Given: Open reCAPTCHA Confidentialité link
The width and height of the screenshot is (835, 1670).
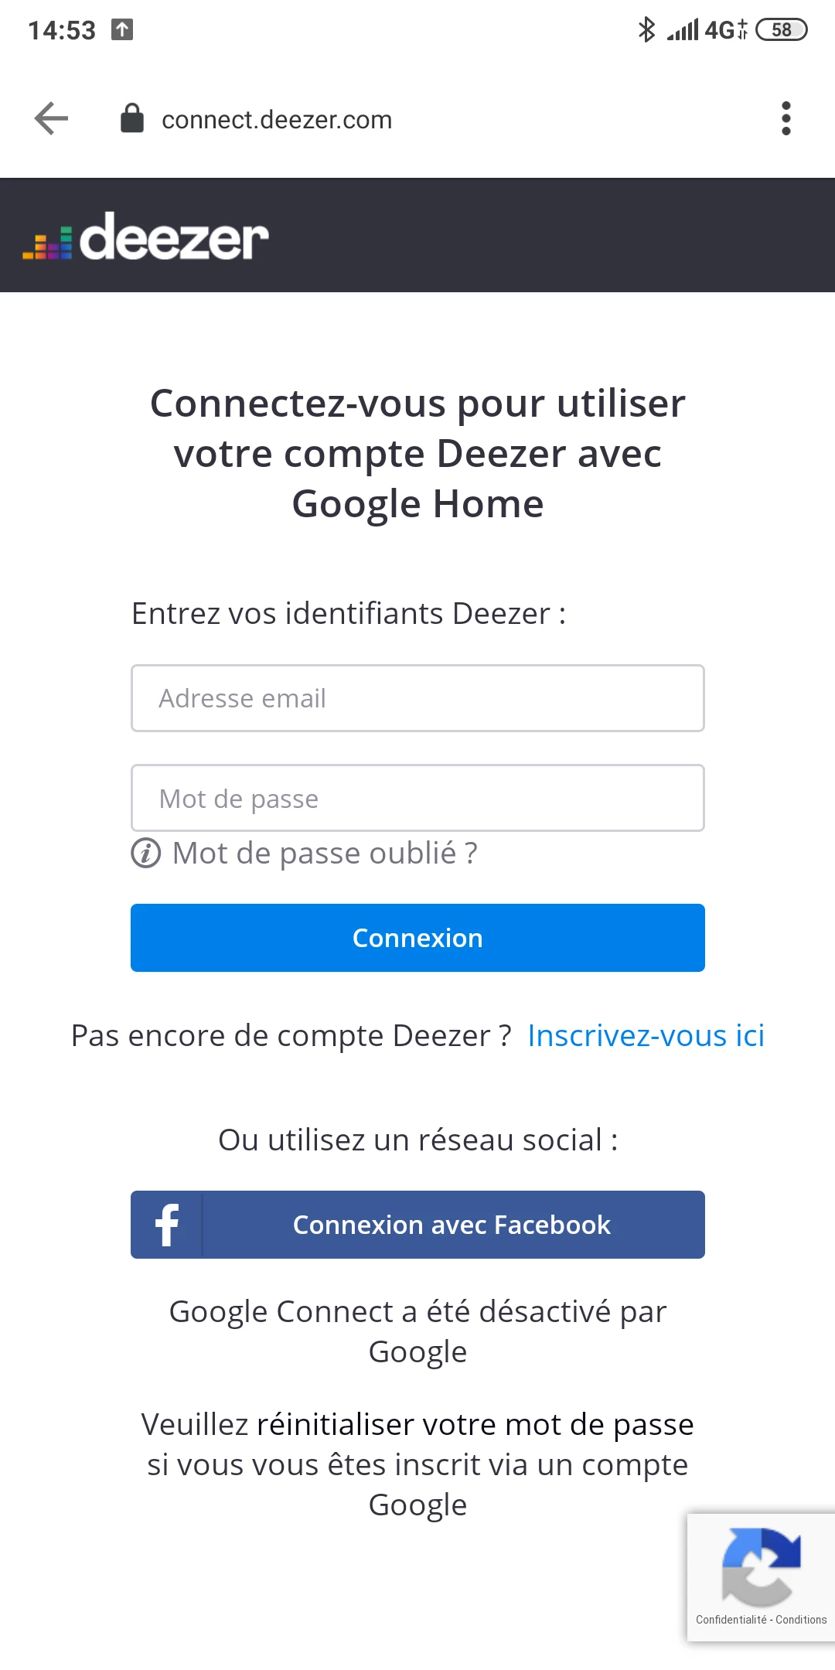Looking at the screenshot, I should click(x=731, y=1620).
